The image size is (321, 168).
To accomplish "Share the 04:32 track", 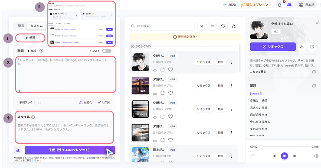I will coord(163,116).
